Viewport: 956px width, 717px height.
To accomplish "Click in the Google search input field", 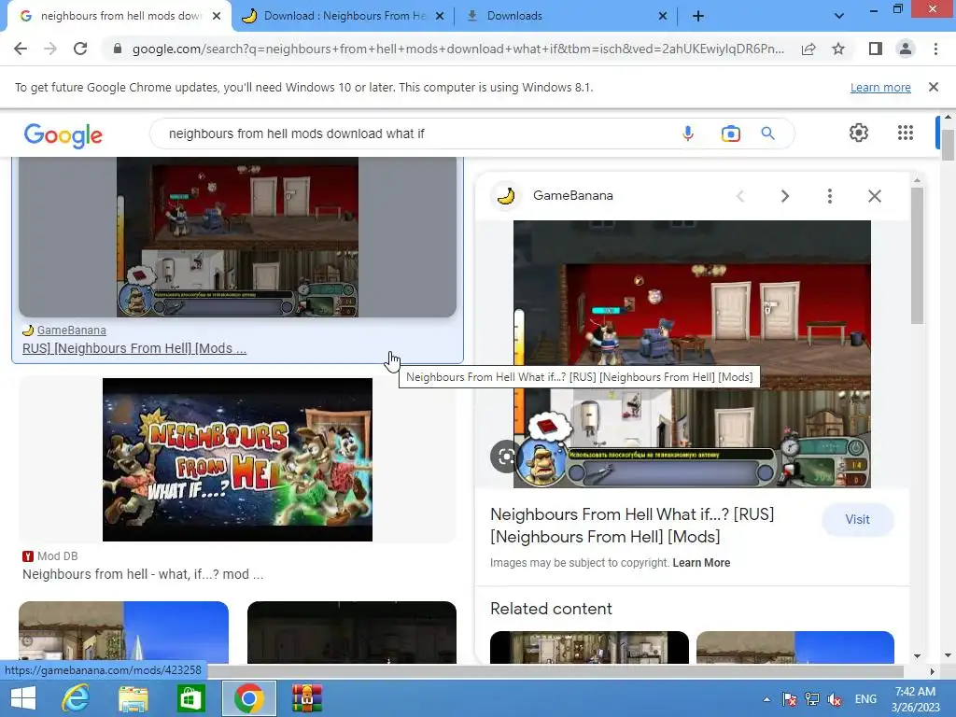I will pyautogui.click(x=415, y=134).
